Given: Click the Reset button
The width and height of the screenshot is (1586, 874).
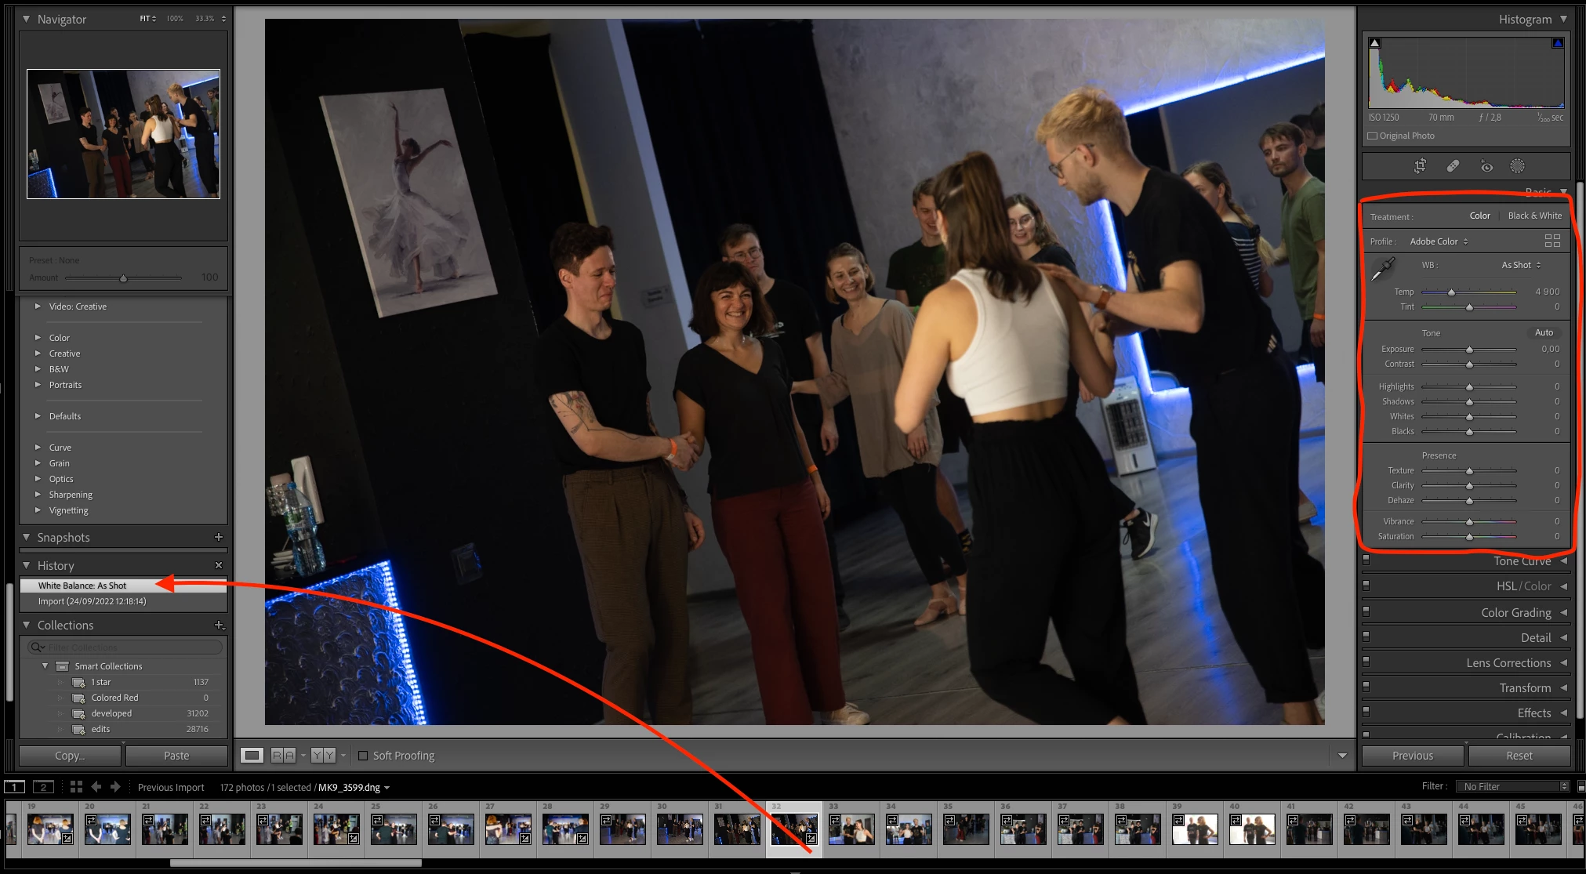Looking at the screenshot, I should click(1519, 756).
